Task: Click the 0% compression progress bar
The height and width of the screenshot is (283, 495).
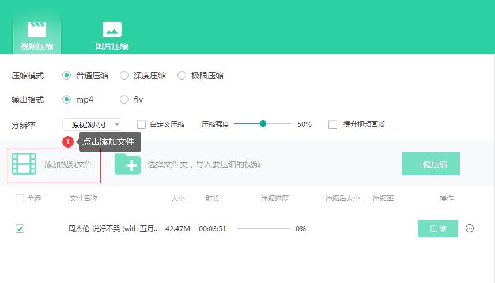Action: tap(263, 229)
